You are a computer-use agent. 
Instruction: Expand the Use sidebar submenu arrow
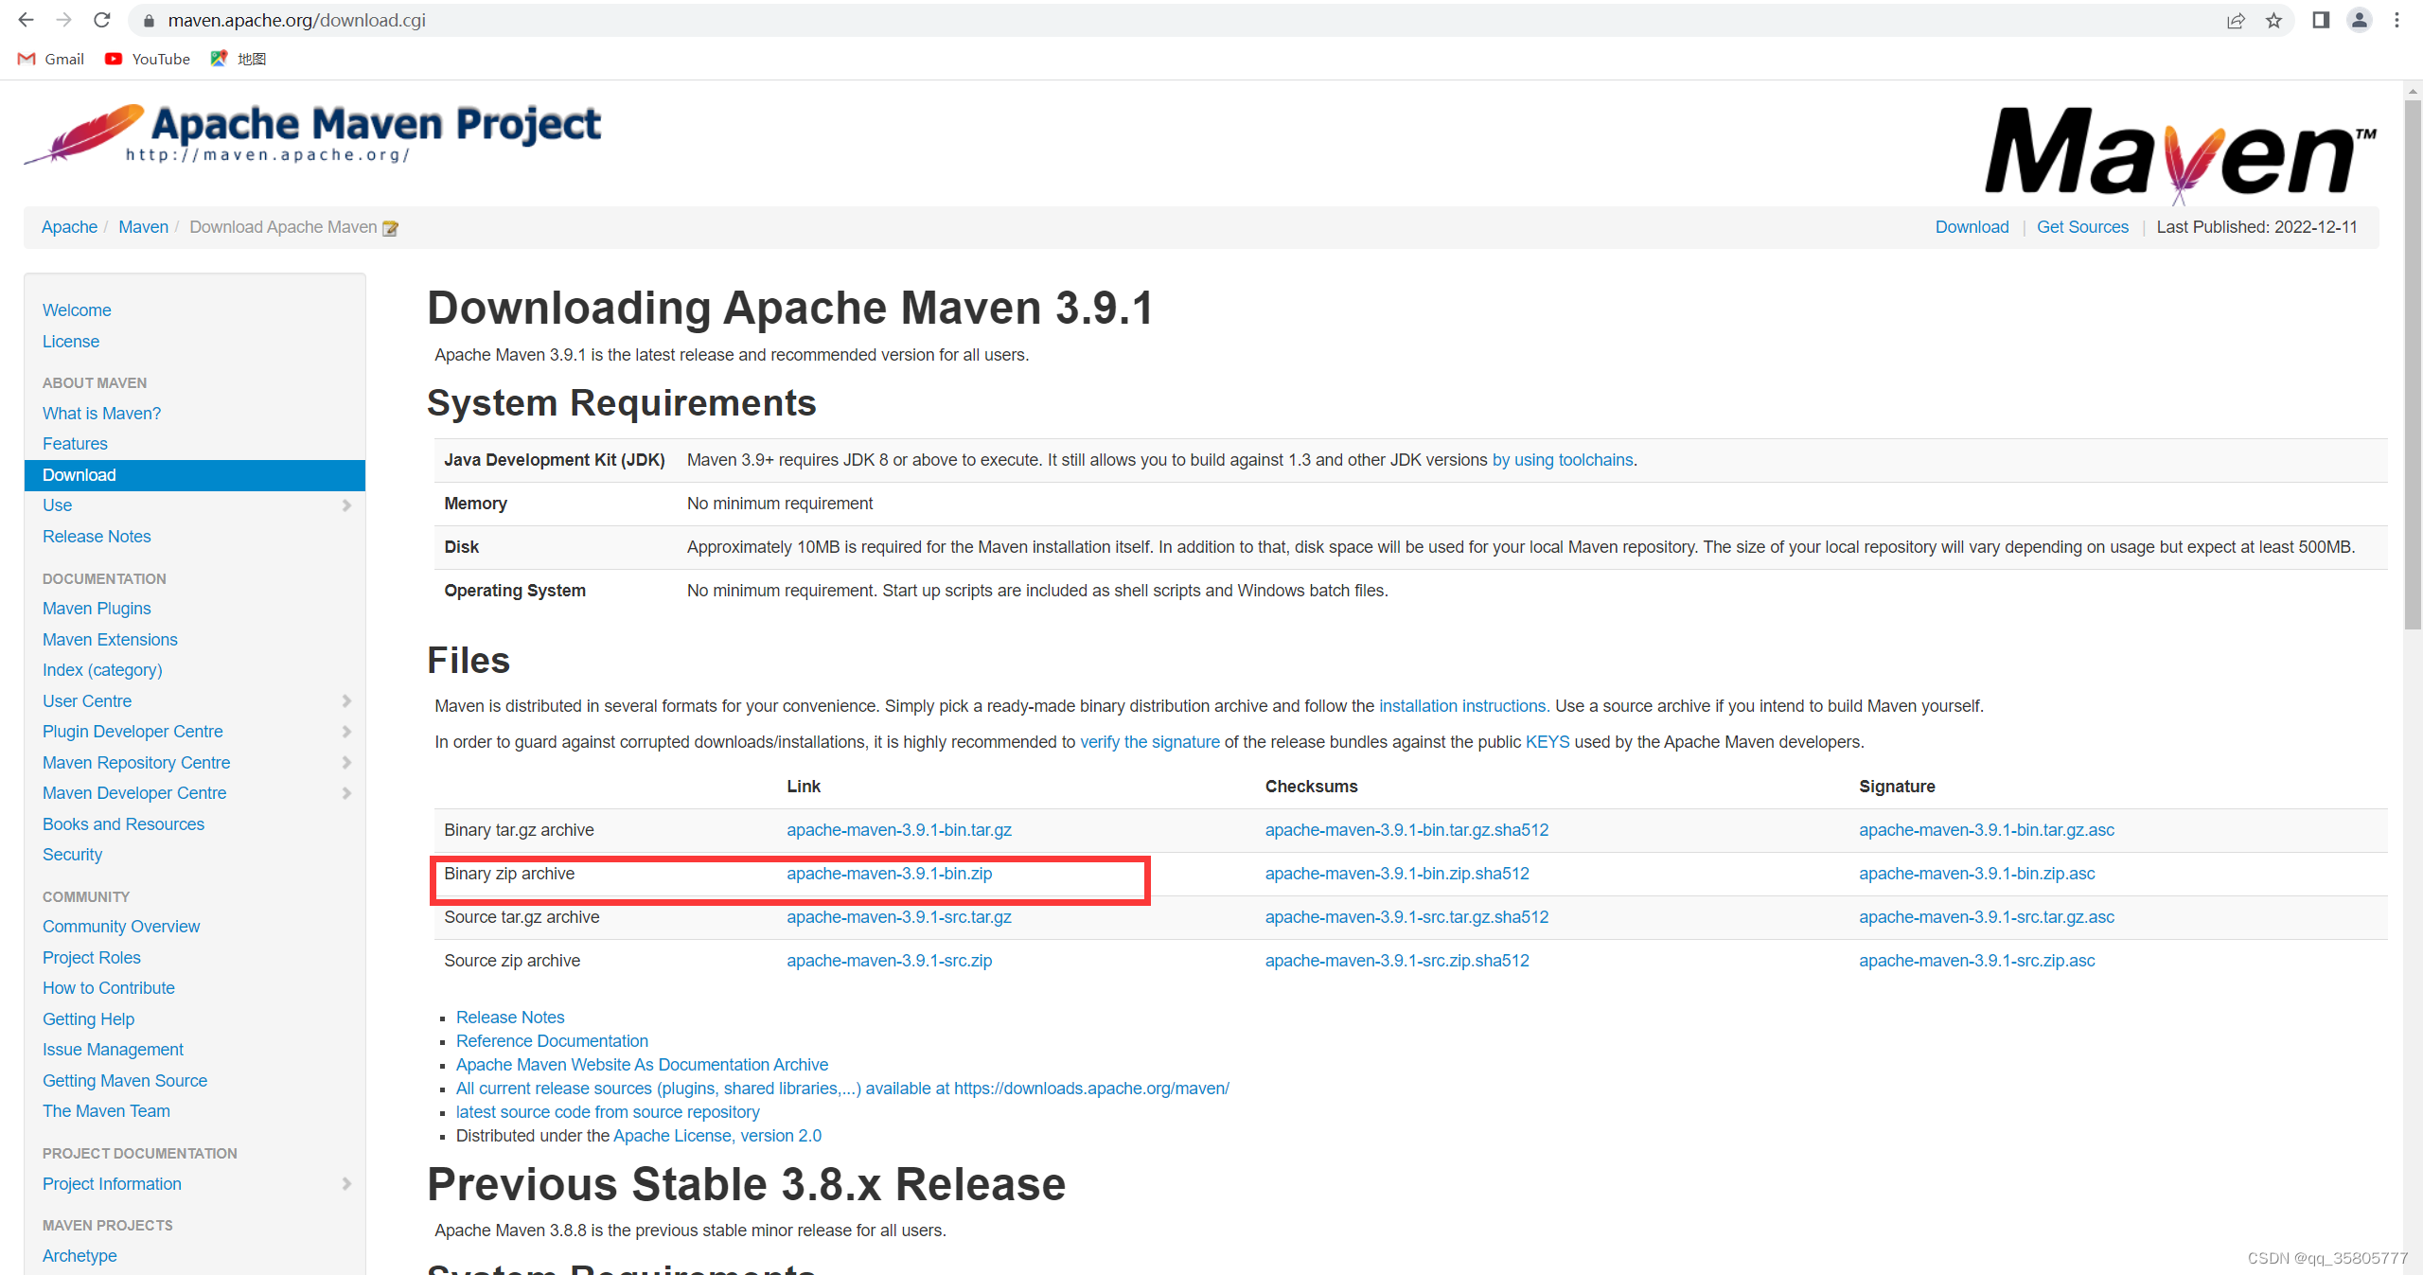click(346, 505)
